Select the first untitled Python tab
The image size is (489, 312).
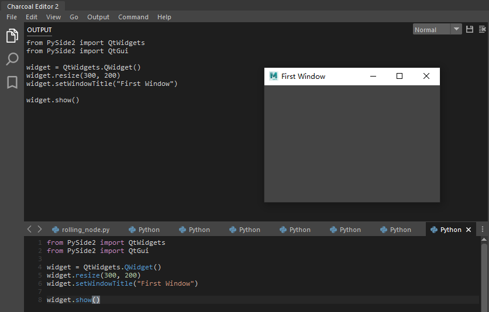(144, 230)
